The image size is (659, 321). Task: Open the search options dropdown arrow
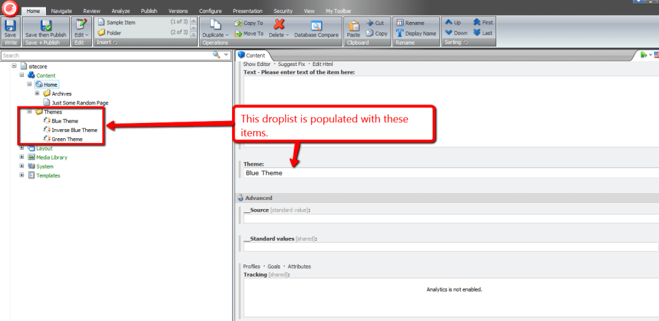(226, 55)
